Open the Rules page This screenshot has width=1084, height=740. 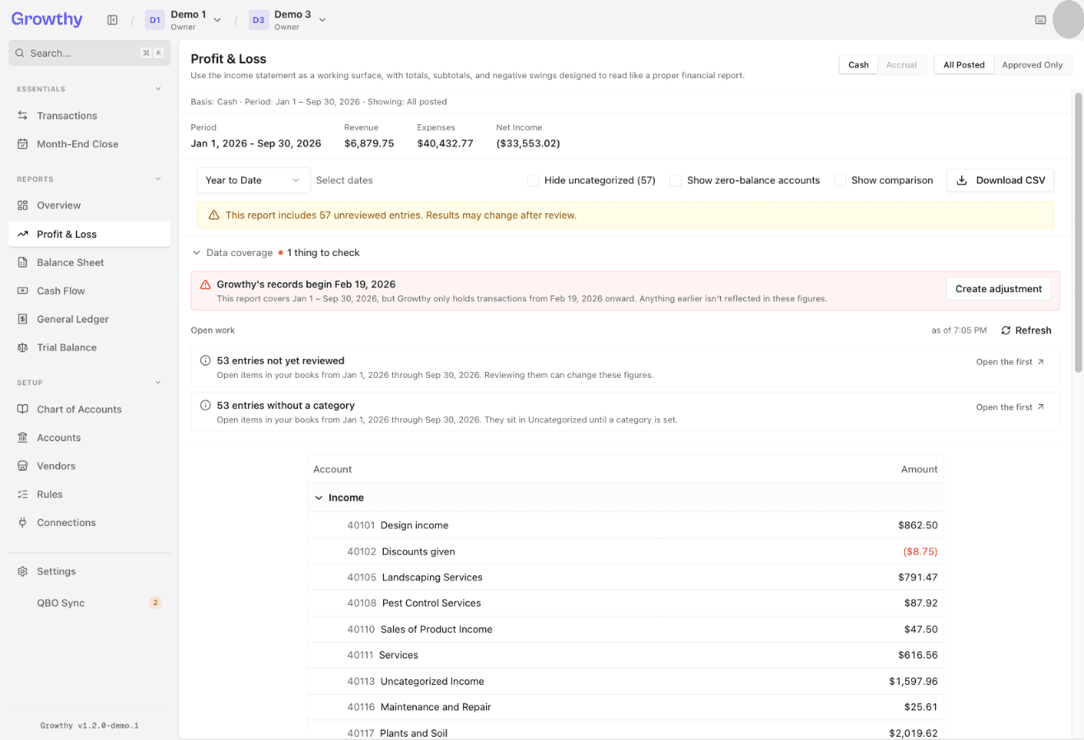90,495
